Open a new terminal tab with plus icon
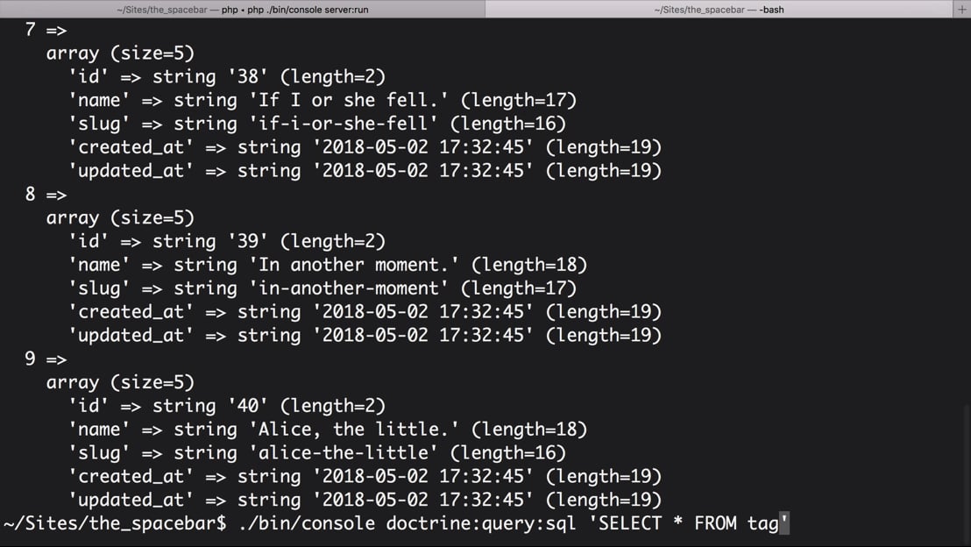 coord(961,9)
